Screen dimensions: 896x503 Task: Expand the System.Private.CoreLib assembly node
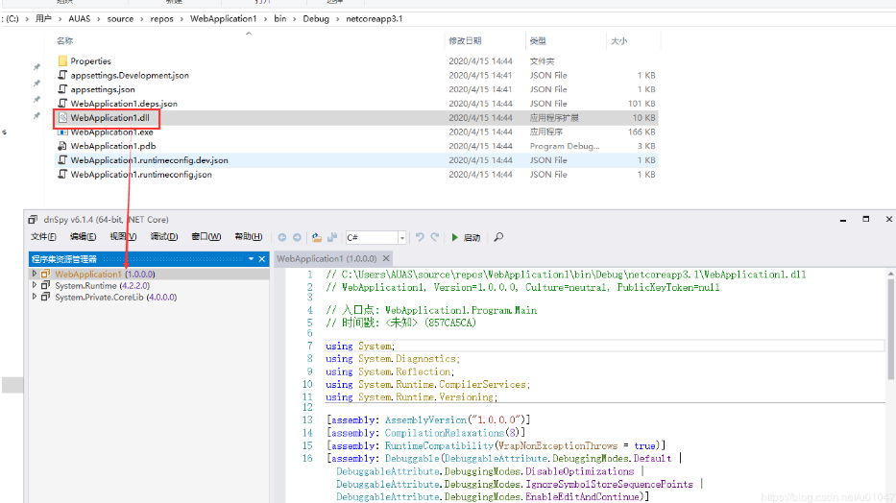[x=35, y=297]
